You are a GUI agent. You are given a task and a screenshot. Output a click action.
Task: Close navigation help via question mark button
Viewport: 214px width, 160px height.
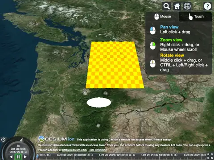tap(207, 6)
